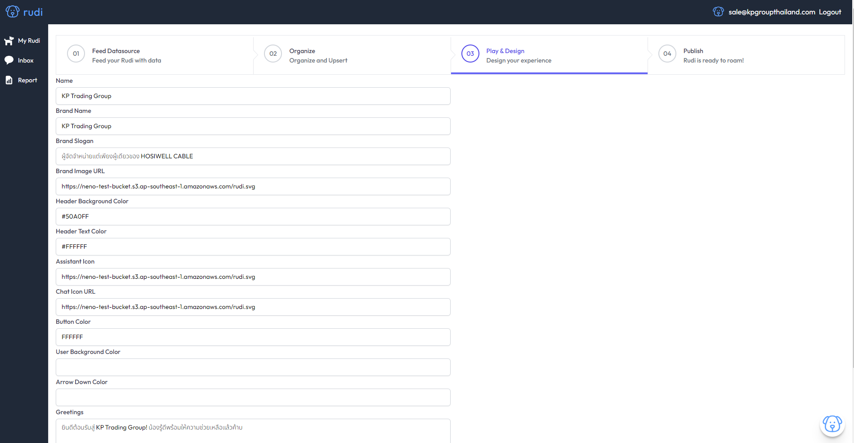The height and width of the screenshot is (443, 854).
Task: Go to Inbox sidebar item
Action: coord(24,60)
